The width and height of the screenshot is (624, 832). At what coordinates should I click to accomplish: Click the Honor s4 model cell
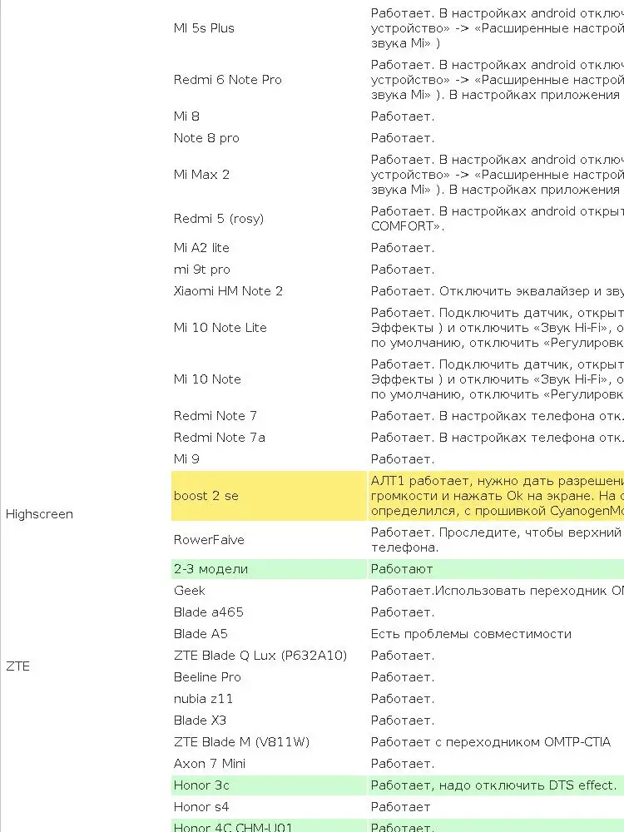click(201, 808)
